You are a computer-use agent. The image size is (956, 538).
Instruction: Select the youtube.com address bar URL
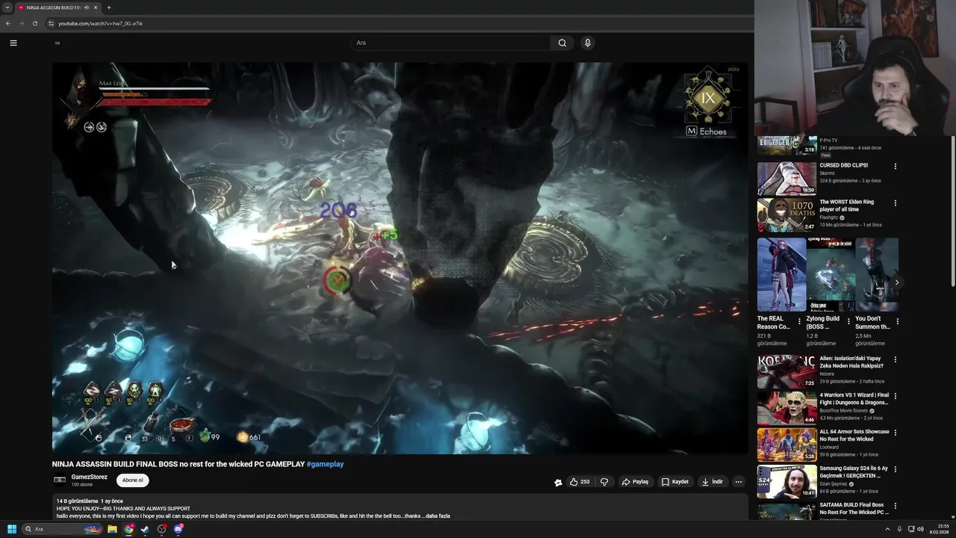tap(100, 23)
